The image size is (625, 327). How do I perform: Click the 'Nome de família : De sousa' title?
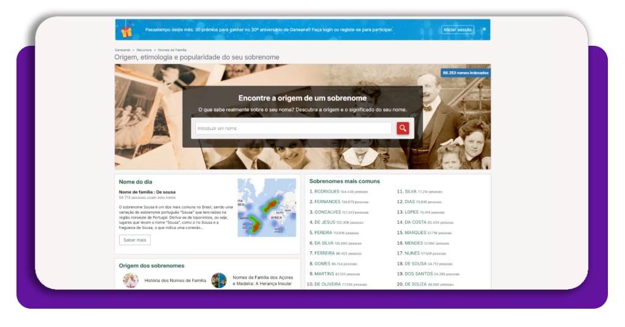[x=147, y=192]
